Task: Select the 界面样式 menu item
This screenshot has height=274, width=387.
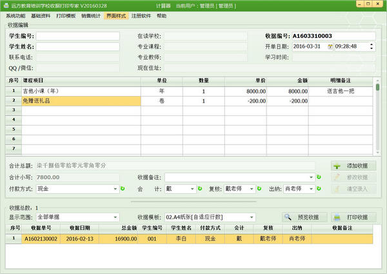Action: [115, 15]
